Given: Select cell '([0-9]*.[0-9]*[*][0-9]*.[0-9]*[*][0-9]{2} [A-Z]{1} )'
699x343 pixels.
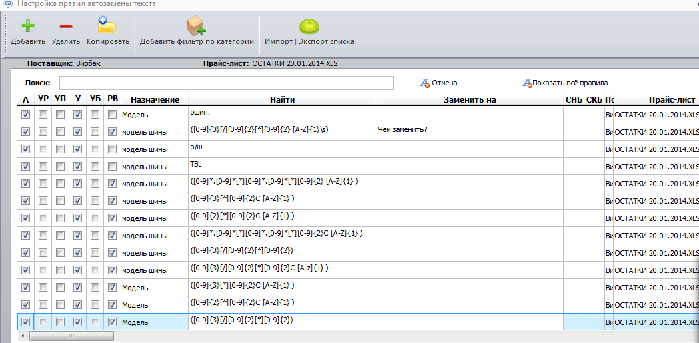Looking at the screenshot, I should pyautogui.click(x=282, y=184).
